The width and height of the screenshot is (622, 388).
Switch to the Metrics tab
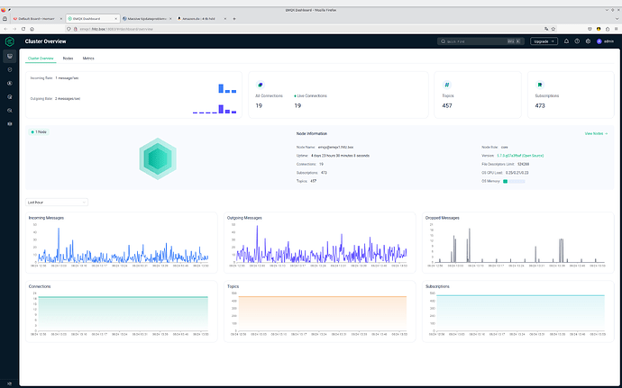88,59
